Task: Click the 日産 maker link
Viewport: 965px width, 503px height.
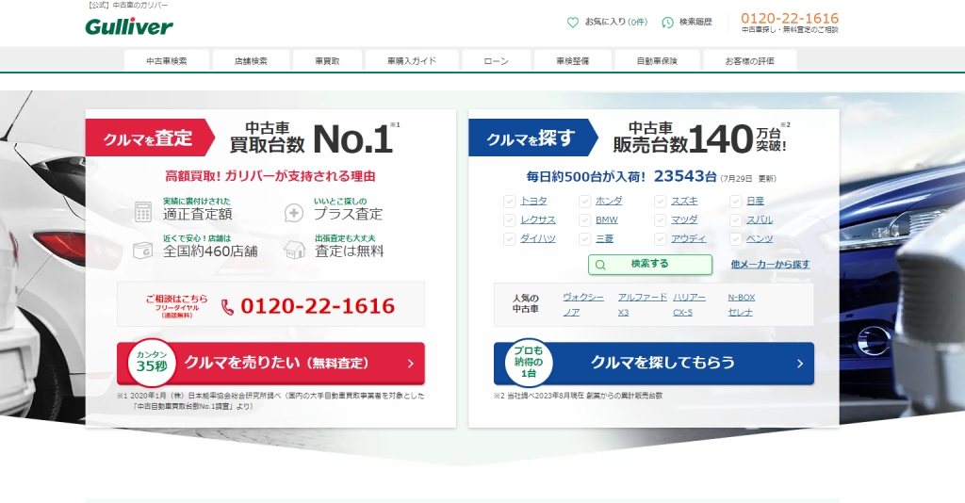Action: pos(755,201)
